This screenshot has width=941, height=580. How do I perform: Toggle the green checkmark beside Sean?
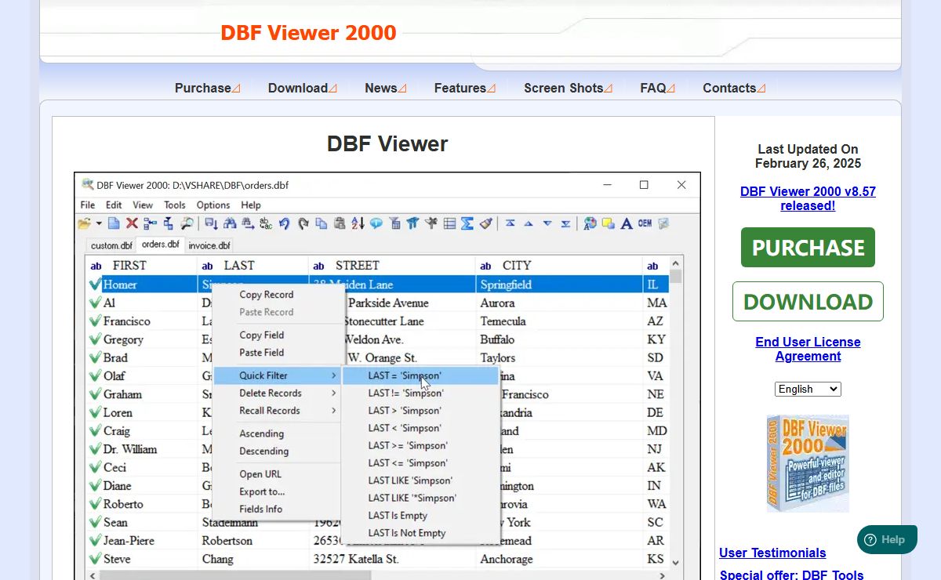coord(96,522)
